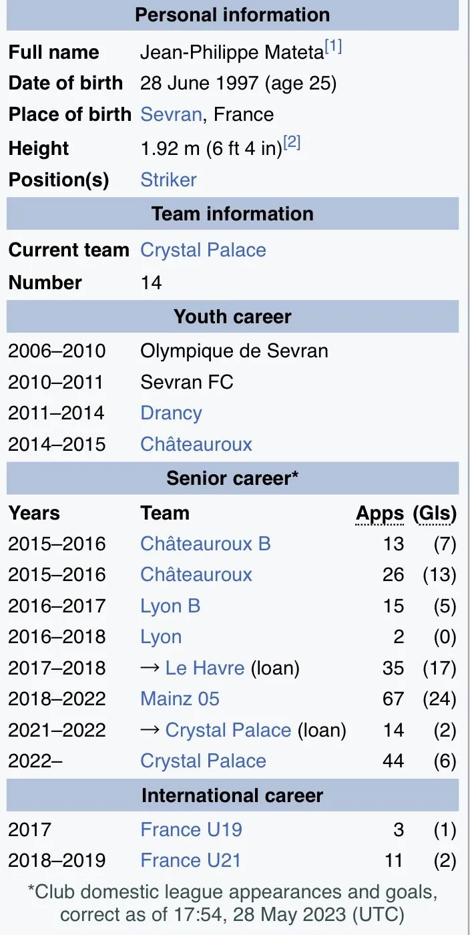This screenshot has width=470, height=935.
Task: Visit the France U19 team link
Action: [191, 829]
